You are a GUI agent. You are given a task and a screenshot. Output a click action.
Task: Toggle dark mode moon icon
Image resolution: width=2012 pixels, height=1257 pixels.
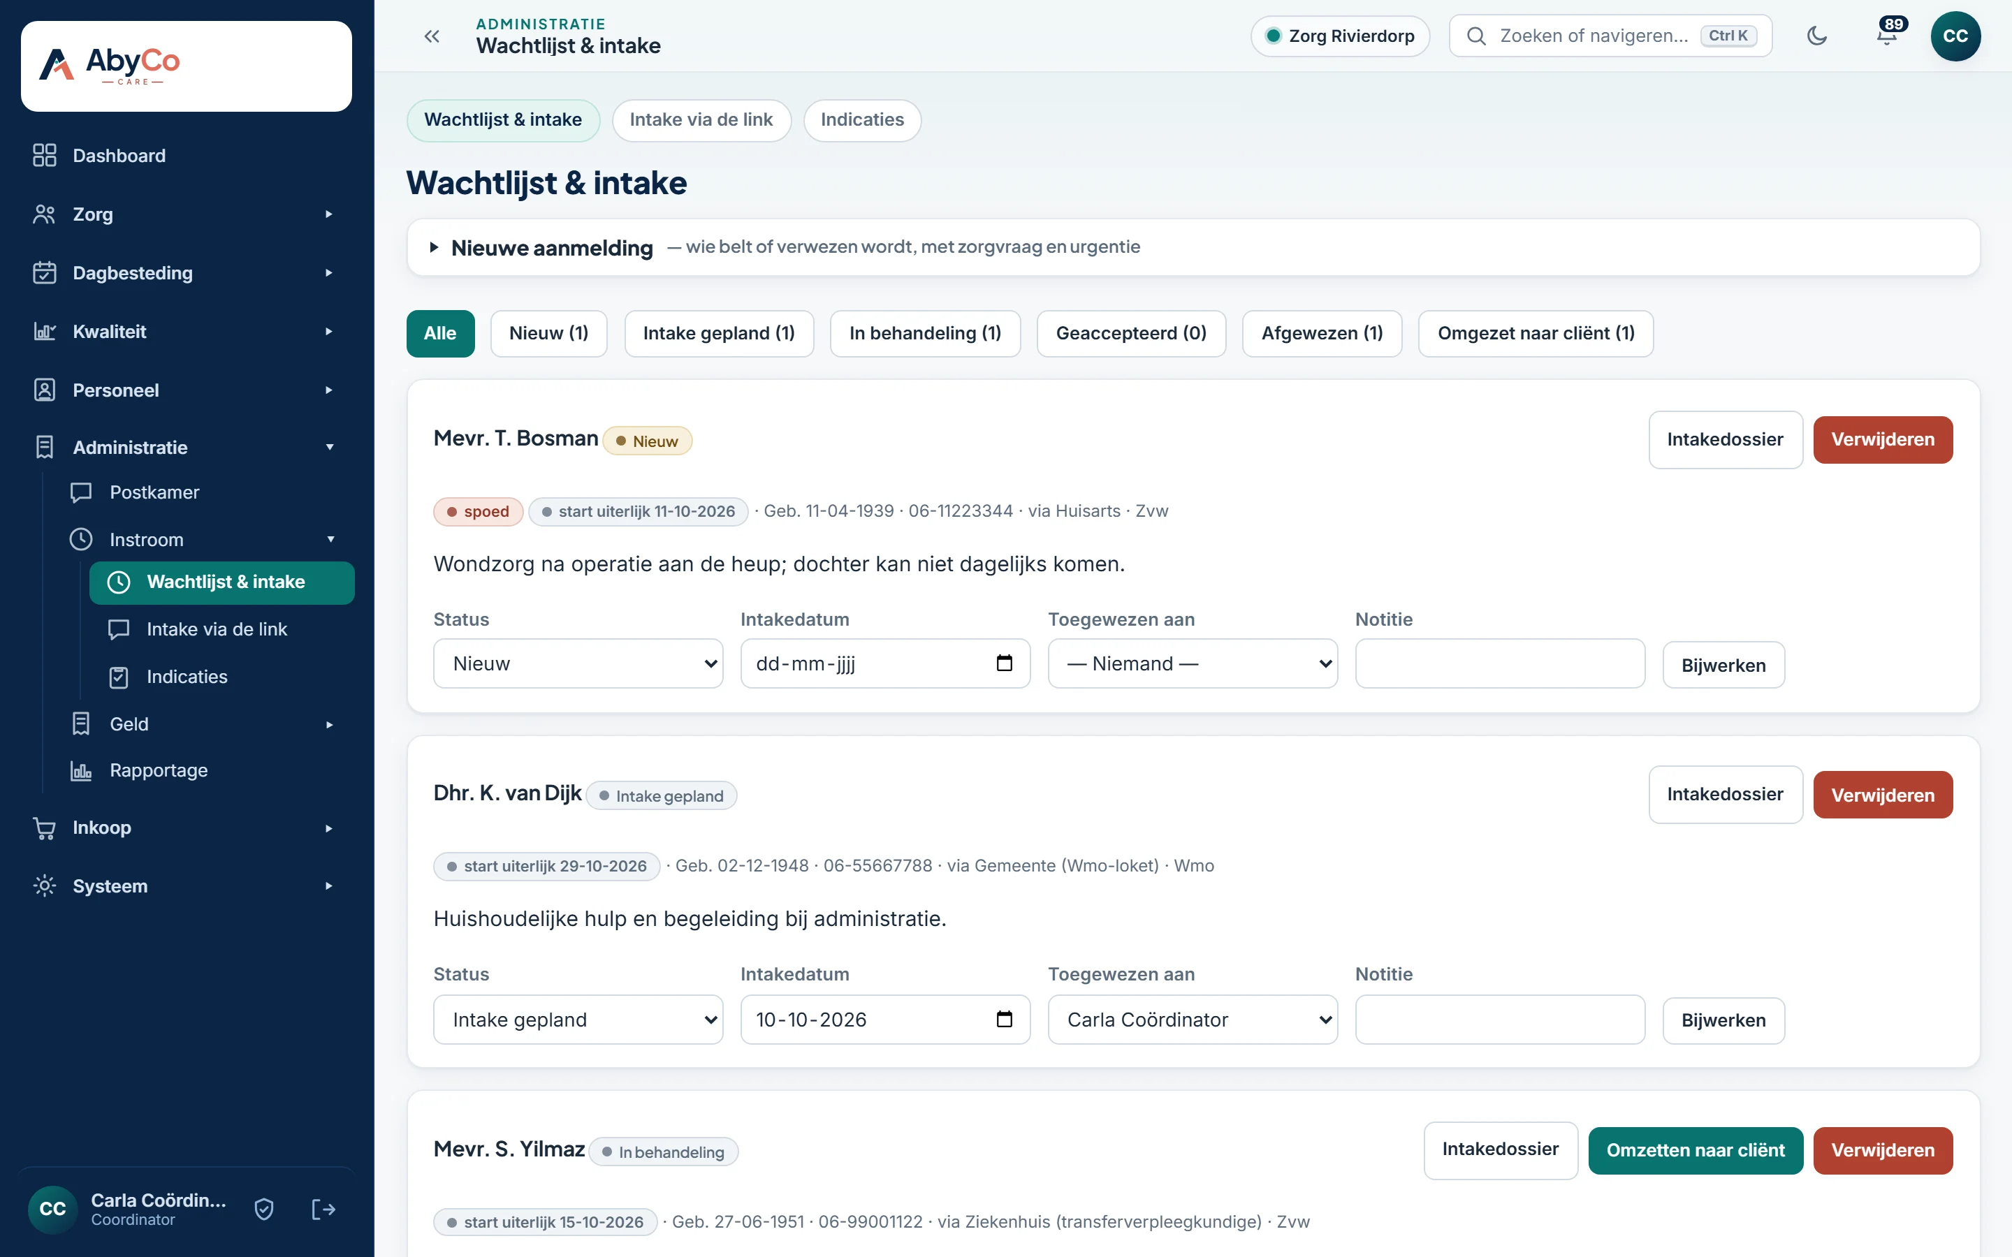tap(1816, 36)
